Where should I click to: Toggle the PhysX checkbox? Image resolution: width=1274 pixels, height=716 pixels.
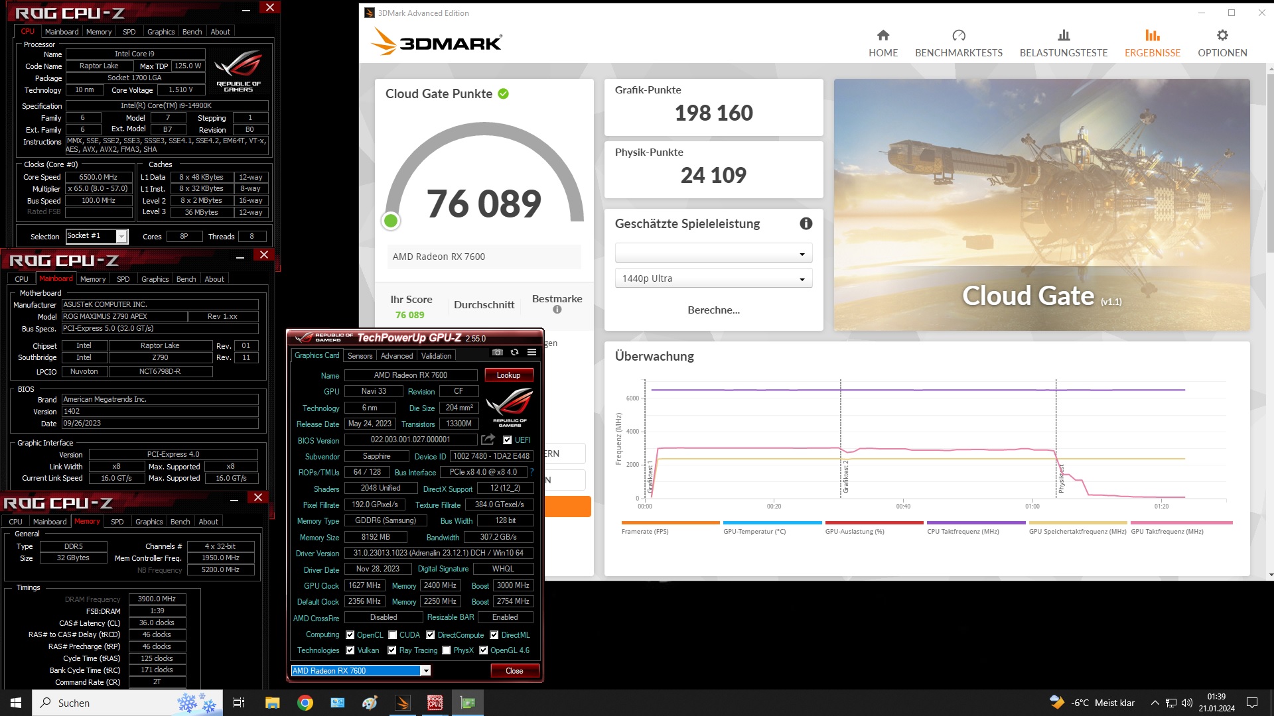(447, 650)
